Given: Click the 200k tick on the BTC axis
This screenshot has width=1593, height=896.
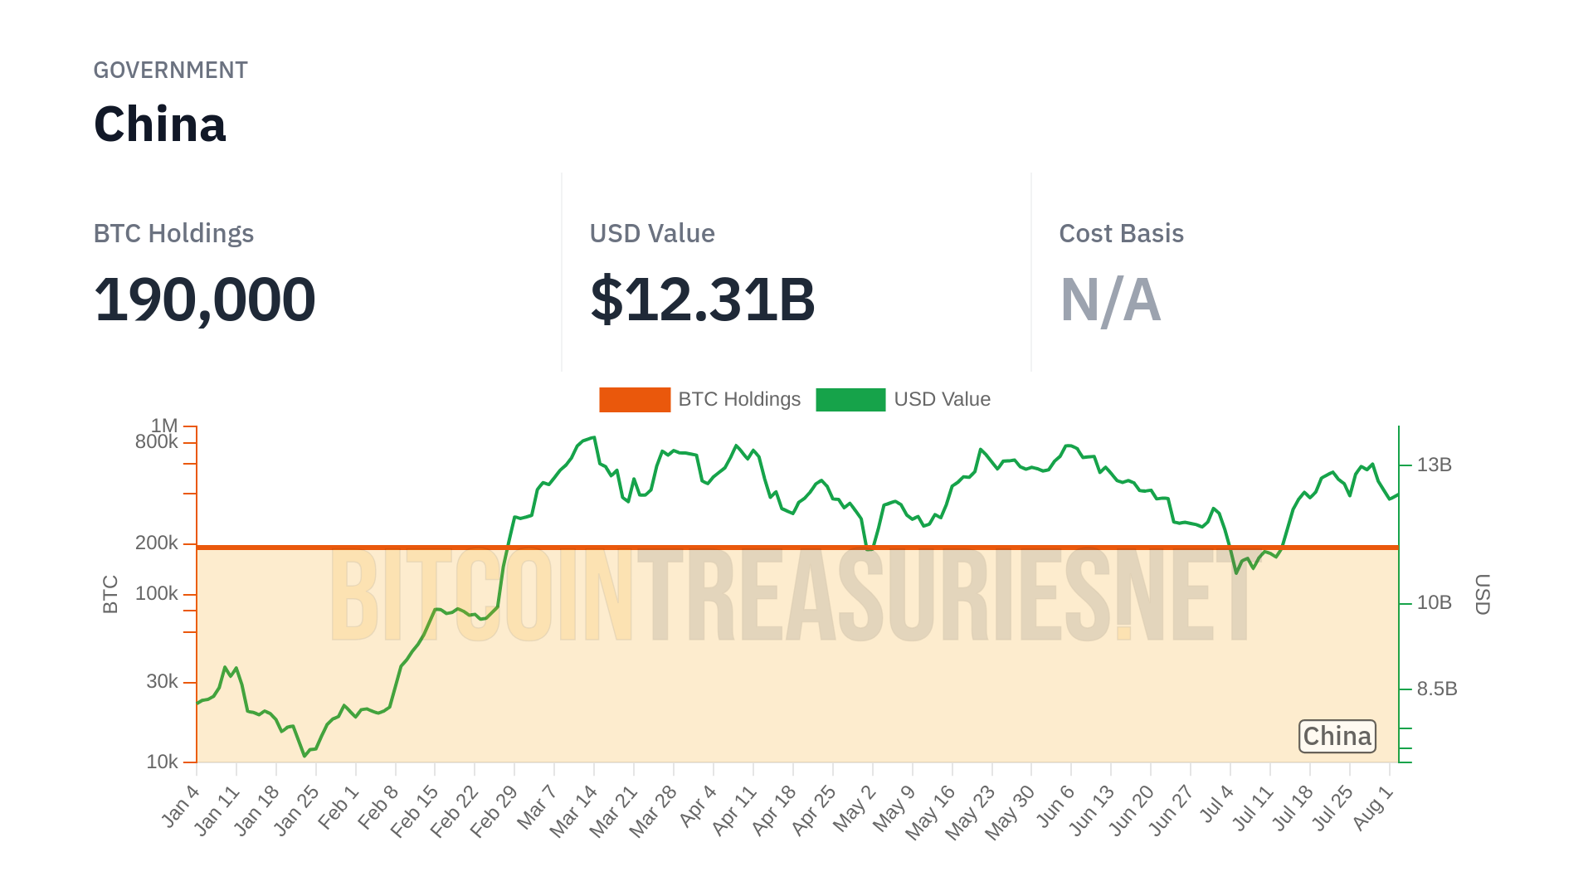Looking at the screenshot, I should point(157,543).
